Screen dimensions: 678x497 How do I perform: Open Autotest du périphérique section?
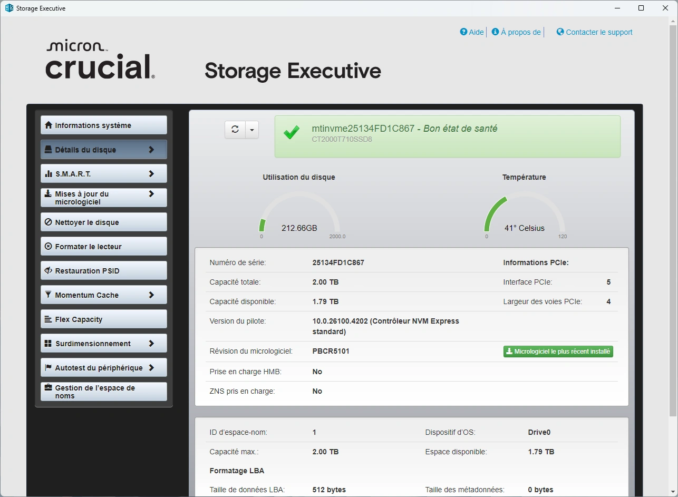pos(104,368)
